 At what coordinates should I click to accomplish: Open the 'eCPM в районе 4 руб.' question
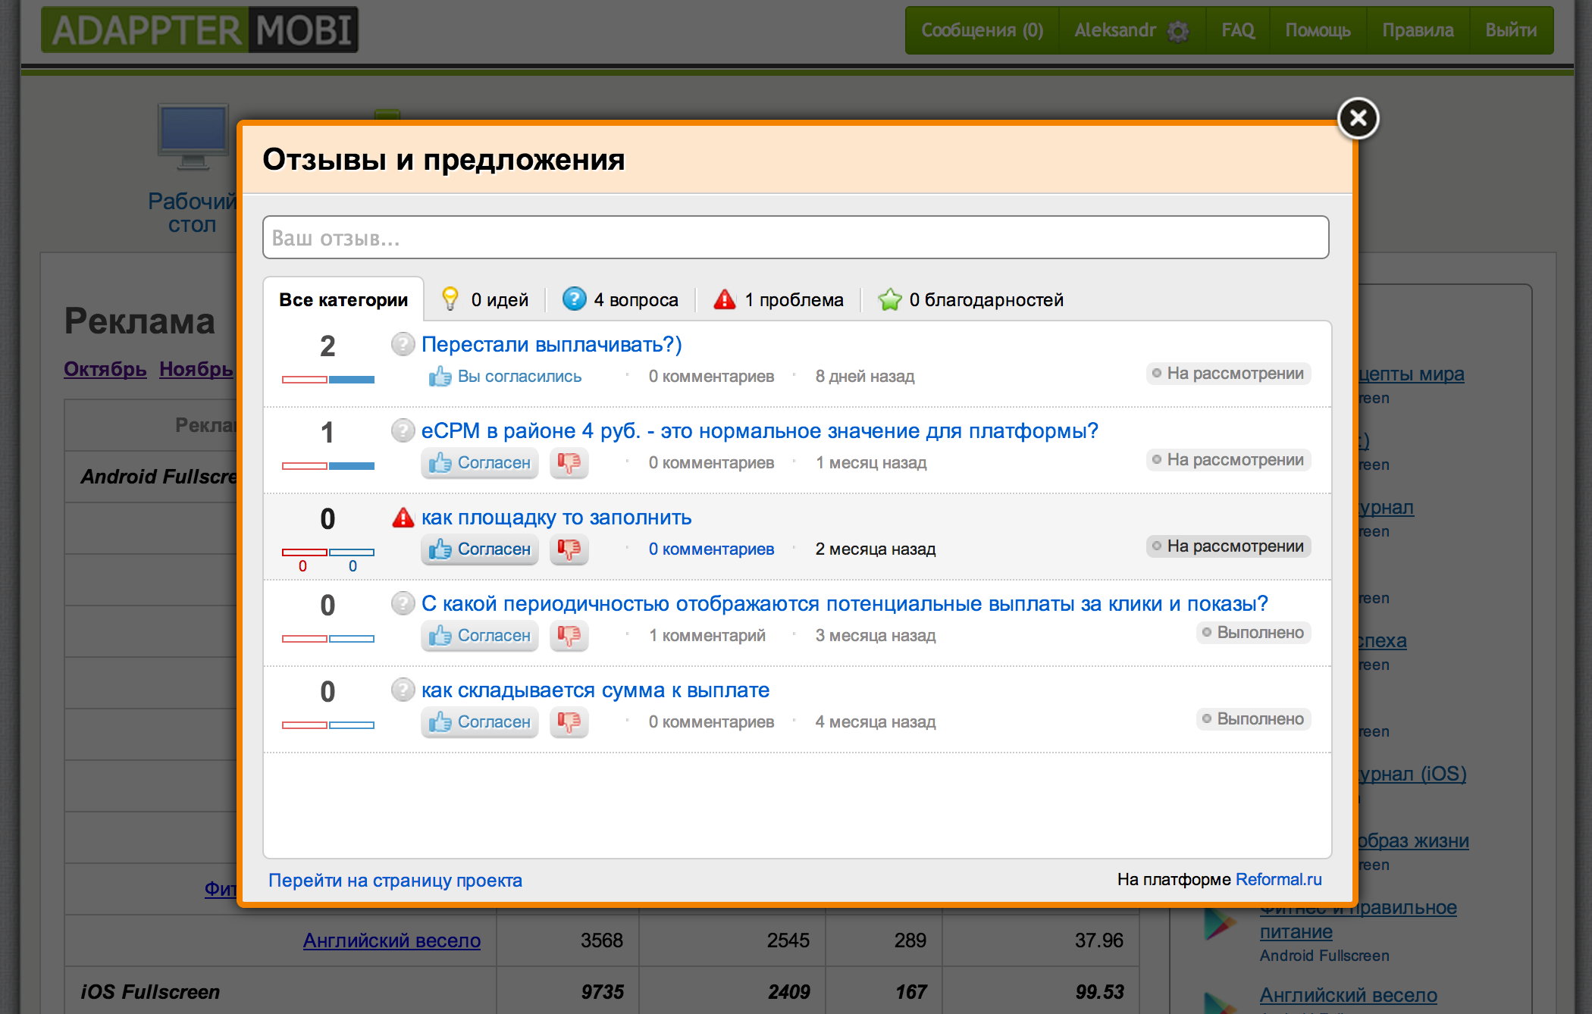760,430
